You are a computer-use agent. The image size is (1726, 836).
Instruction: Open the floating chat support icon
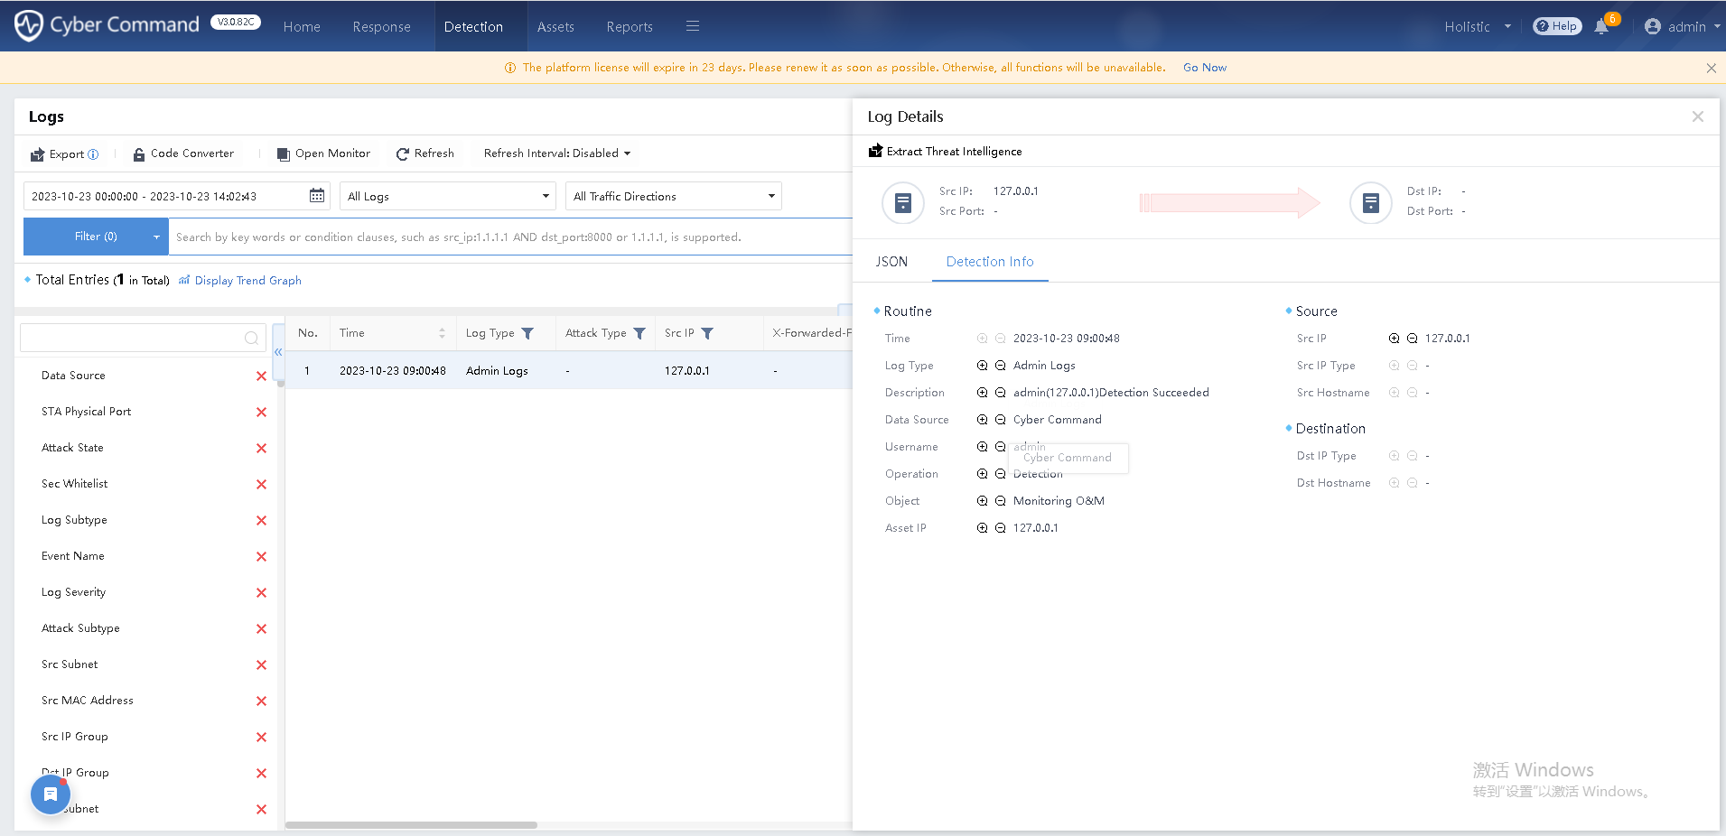click(51, 794)
